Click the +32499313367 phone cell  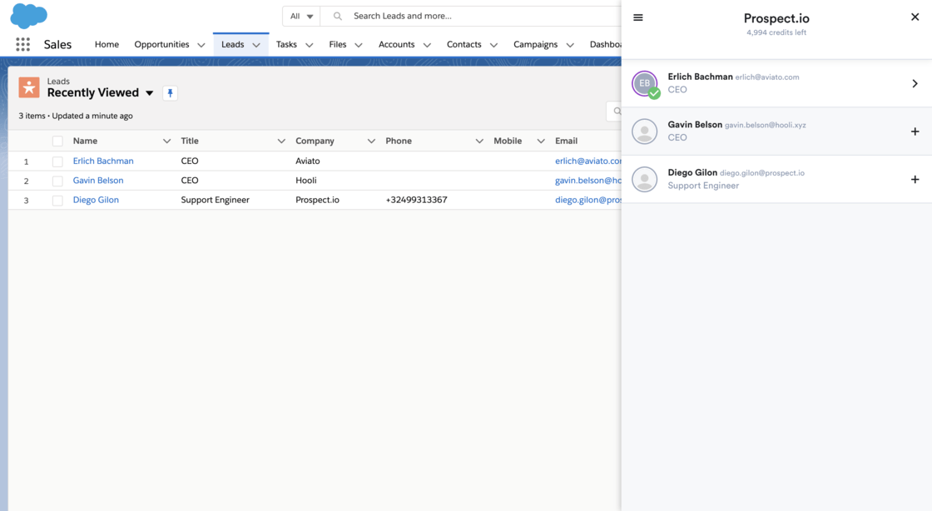[x=416, y=201]
